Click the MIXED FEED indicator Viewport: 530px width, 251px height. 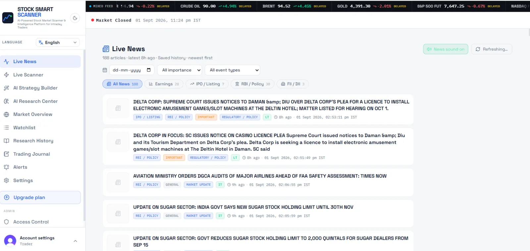point(101,6)
